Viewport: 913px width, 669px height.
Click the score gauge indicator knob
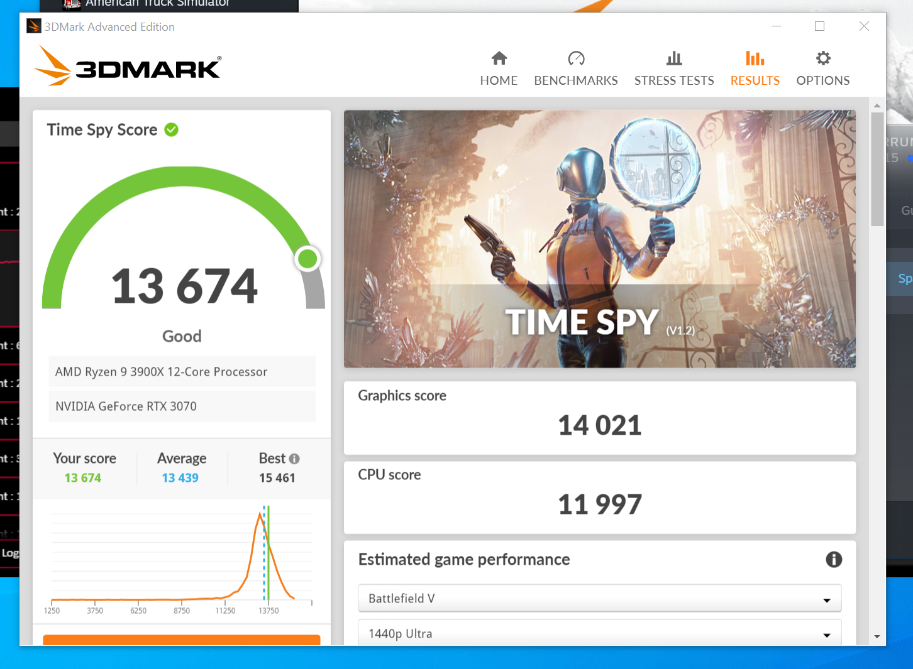click(307, 259)
